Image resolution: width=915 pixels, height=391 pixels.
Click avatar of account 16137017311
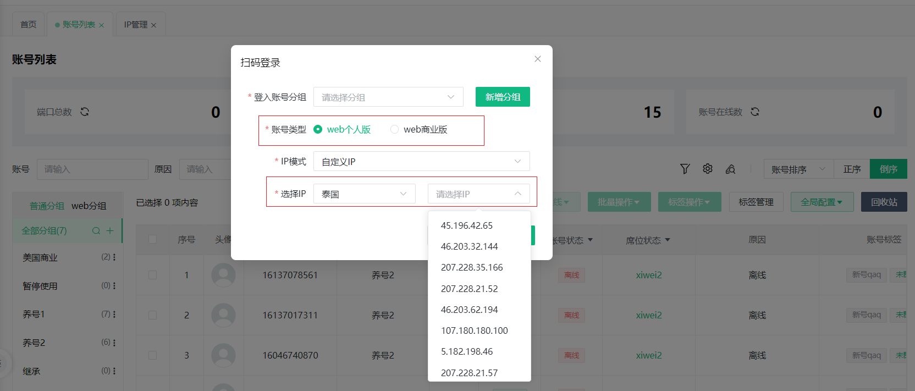click(223, 315)
